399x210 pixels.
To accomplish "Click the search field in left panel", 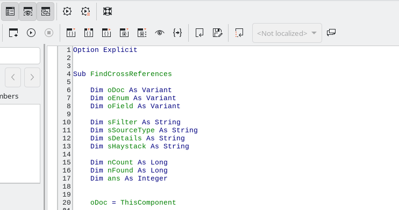I will click(20, 56).
